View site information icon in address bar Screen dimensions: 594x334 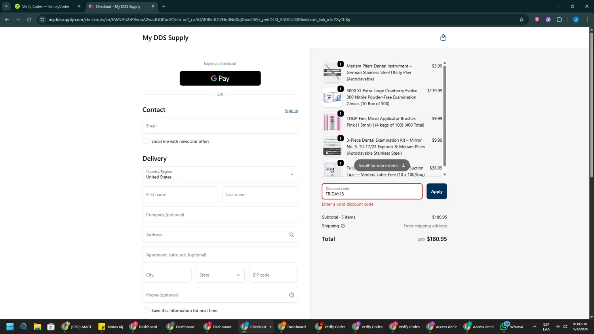[x=42, y=19]
